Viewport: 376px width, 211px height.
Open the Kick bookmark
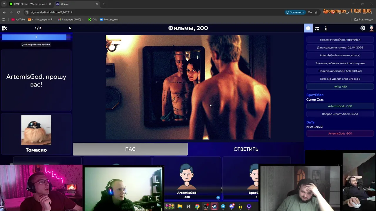point(93,20)
